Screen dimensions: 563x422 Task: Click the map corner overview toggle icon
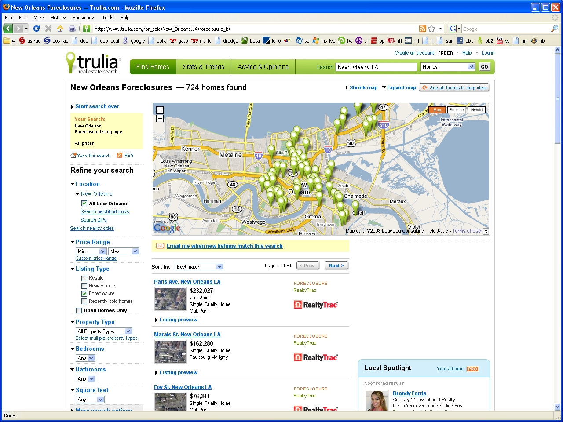tap(486, 231)
